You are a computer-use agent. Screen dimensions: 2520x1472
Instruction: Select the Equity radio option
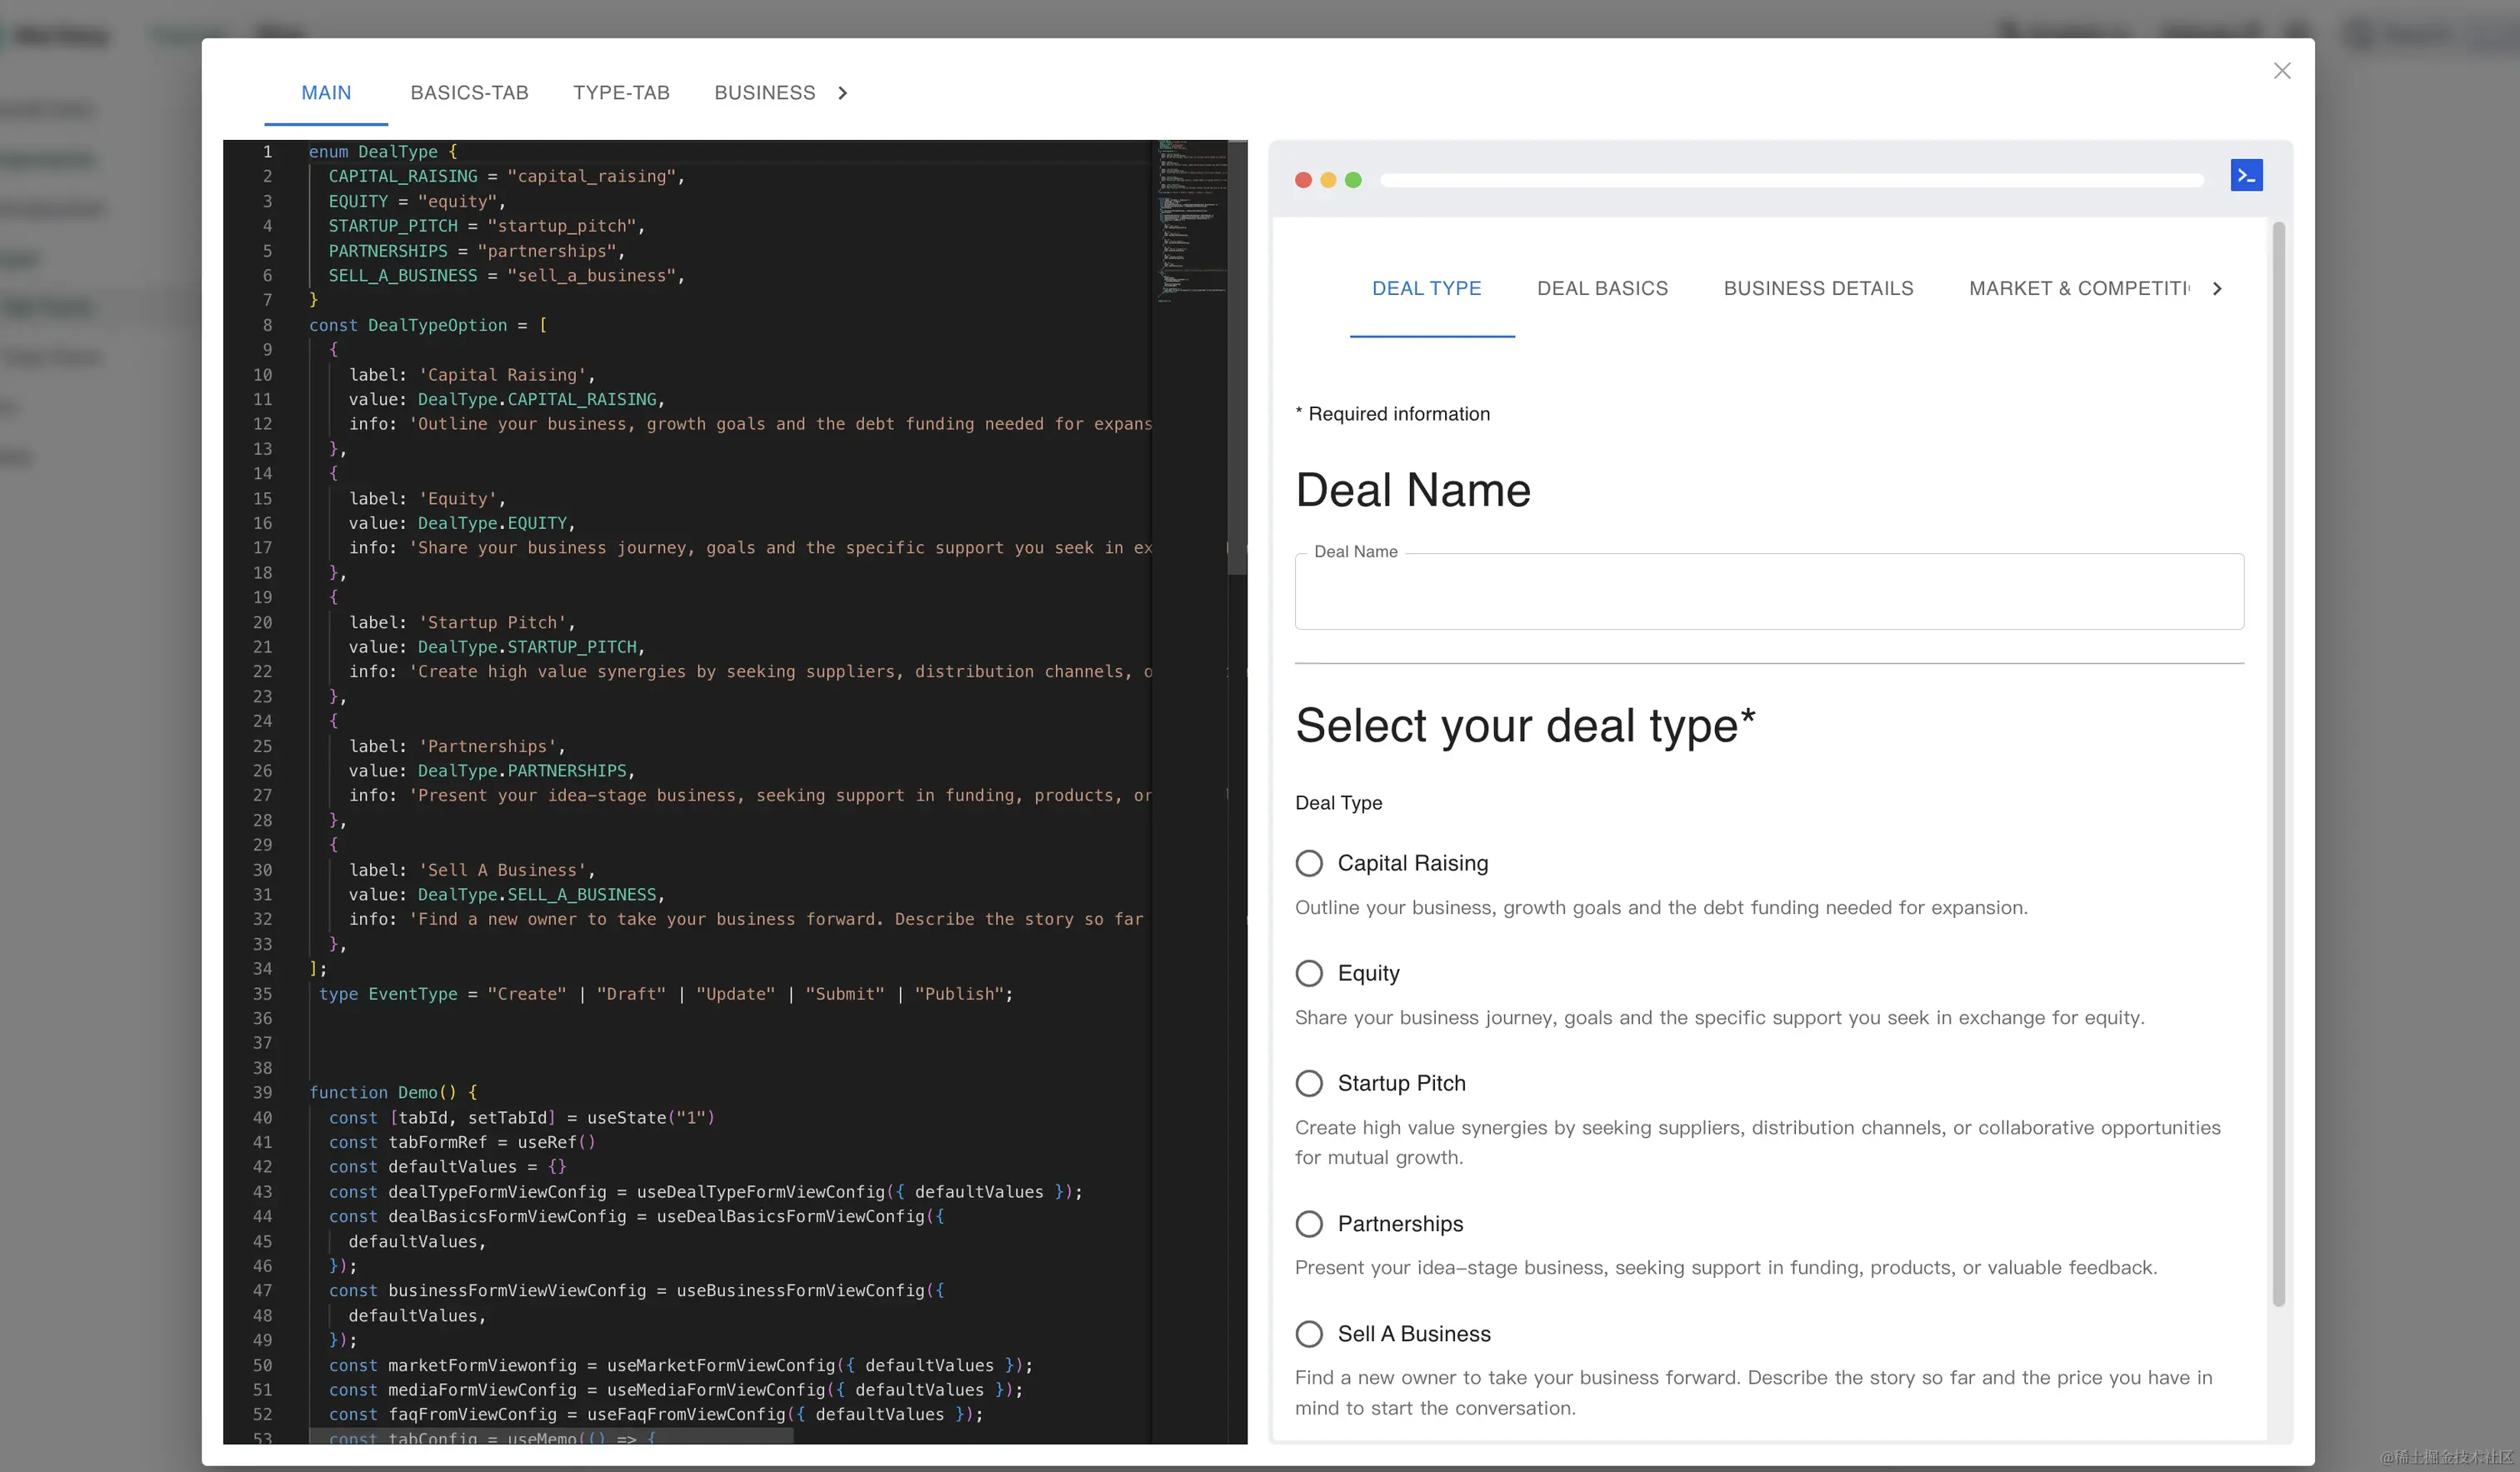point(1309,973)
